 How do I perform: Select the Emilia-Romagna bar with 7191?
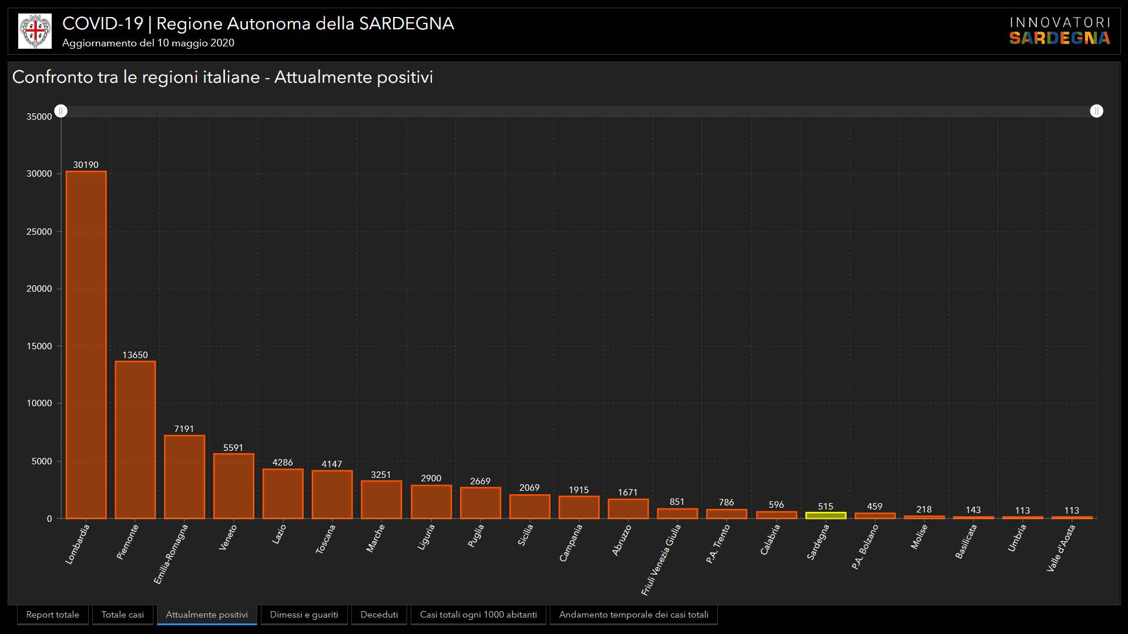tap(184, 477)
